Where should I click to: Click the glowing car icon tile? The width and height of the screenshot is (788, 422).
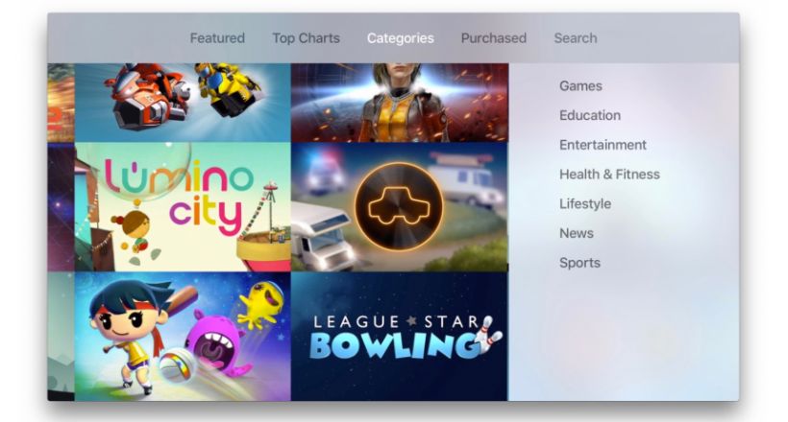[400, 207]
